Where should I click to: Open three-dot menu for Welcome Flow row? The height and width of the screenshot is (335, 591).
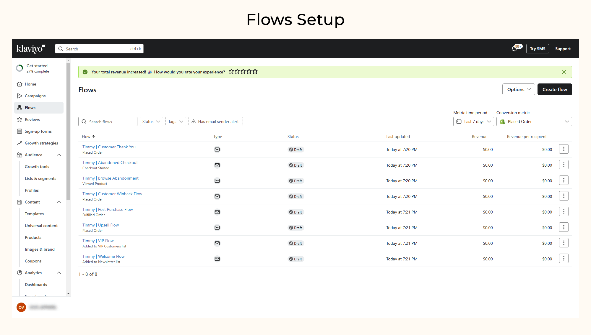pyautogui.click(x=564, y=259)
